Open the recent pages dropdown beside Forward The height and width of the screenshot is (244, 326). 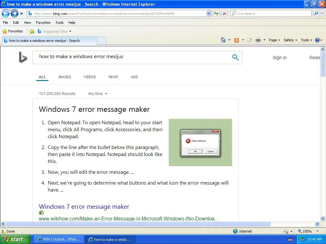pos(21,14)
